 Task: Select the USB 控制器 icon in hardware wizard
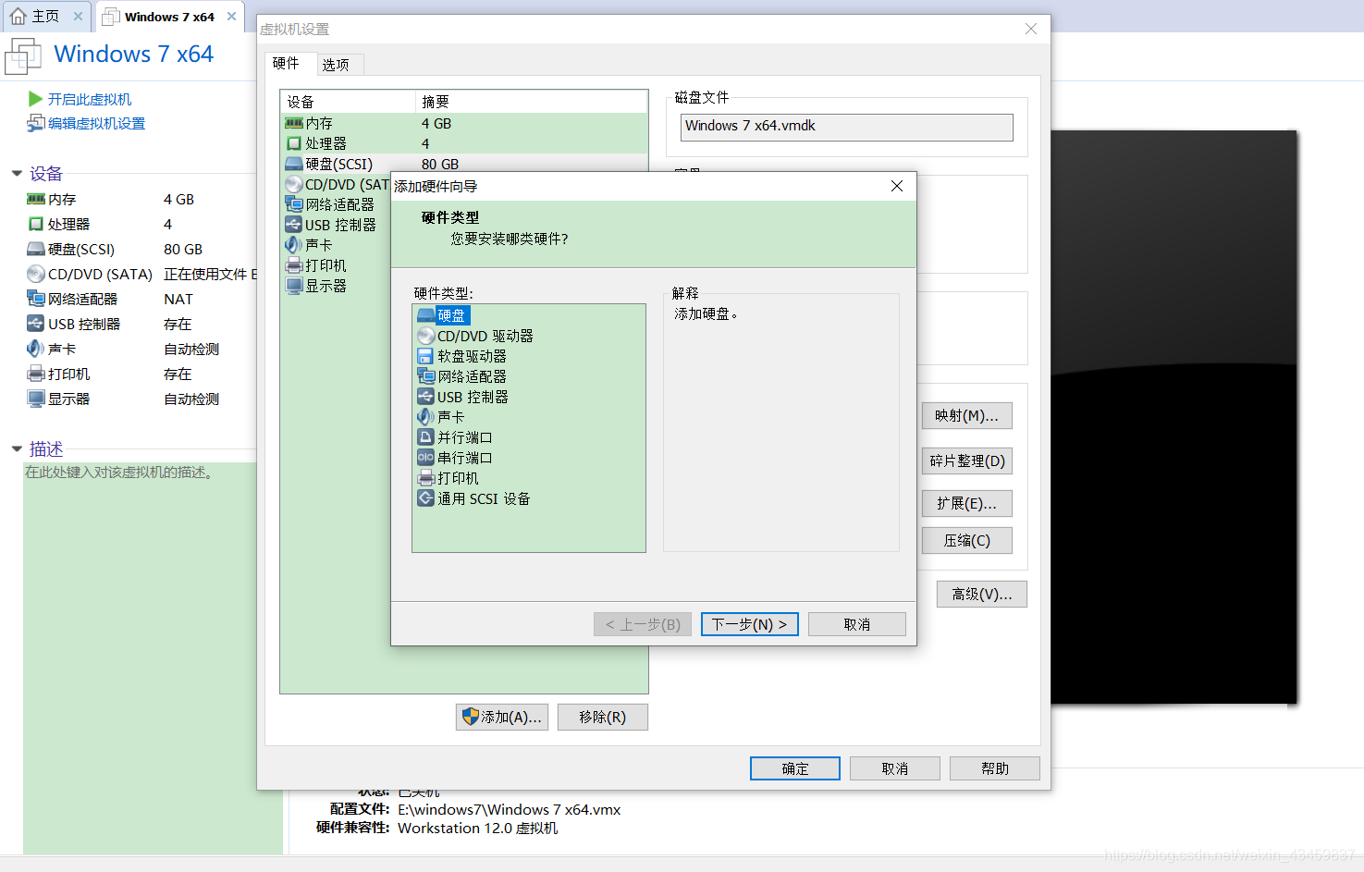coord(425,397)
